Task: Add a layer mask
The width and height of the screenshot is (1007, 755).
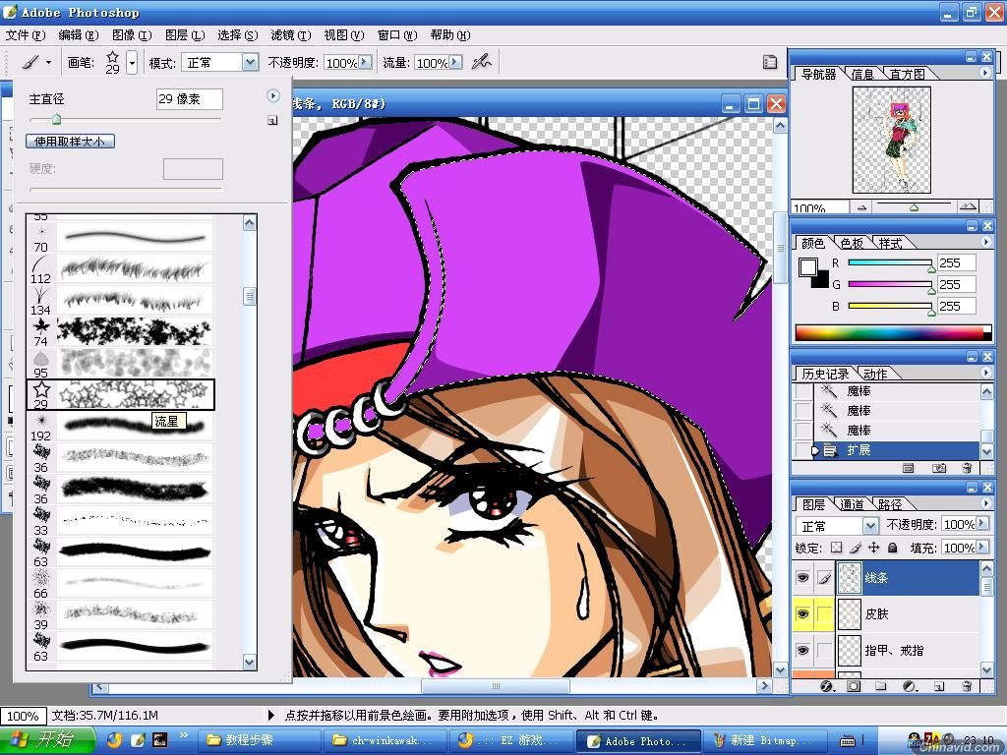Action: click(854, 686)
